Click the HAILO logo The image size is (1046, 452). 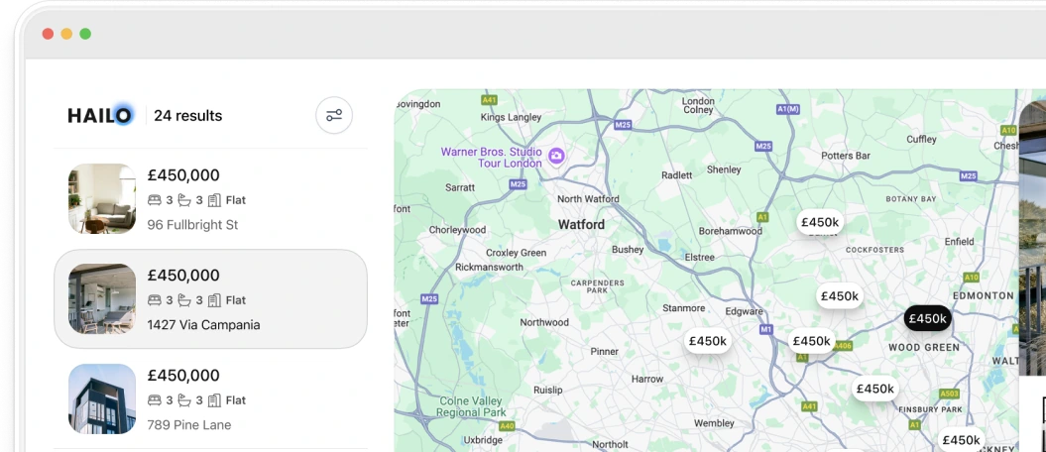pos(100,116)
